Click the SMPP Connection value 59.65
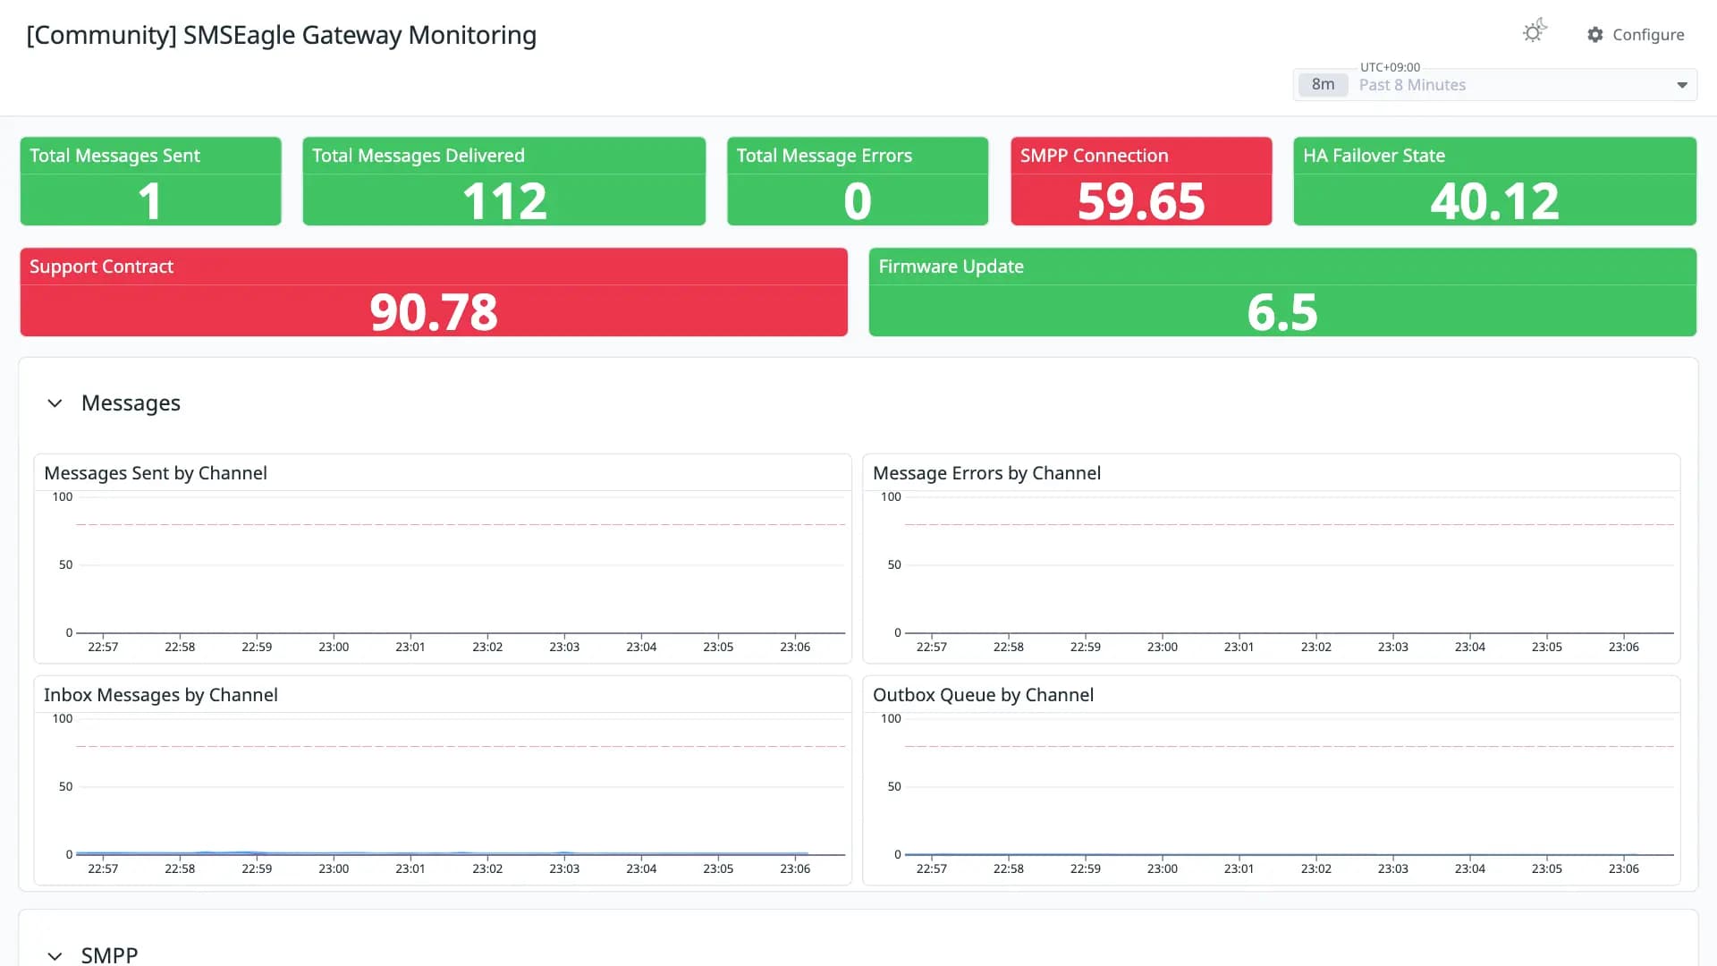This screenshot has width=1717, height=966. (x=1141, y=201)
